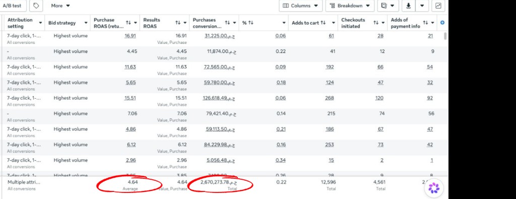The image size is (516, 199).
Task: Click the 268 adds to cart value
Action: point(330,98)
